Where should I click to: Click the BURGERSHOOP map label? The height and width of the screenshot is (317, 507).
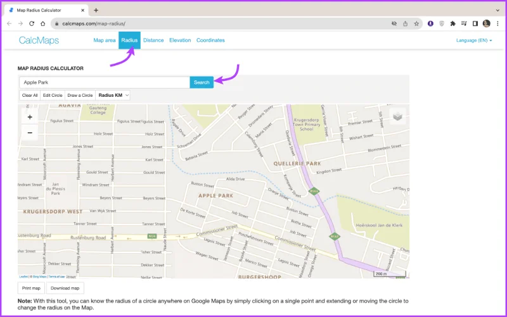[x=259, y=277]
